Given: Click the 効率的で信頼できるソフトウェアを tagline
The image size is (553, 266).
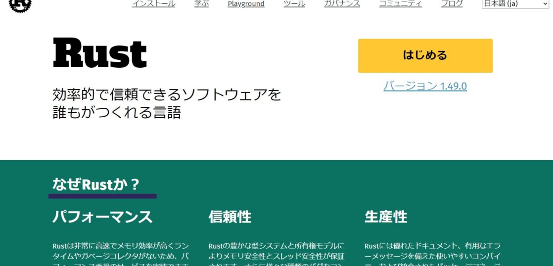Looking at the screenshot, I should (x=167, y=94).
